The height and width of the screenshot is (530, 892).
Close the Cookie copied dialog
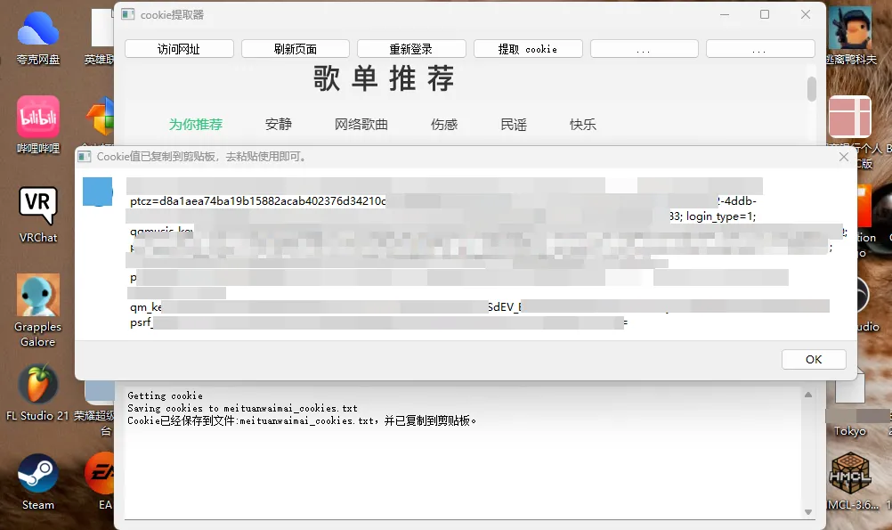(844, 157)
